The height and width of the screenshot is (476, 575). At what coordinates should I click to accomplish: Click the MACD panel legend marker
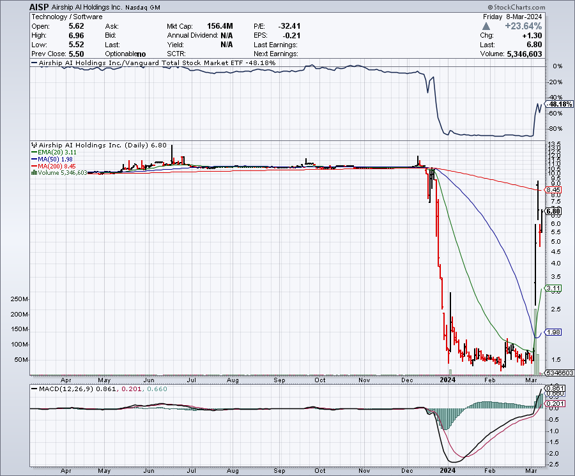[x=34, y=389]
